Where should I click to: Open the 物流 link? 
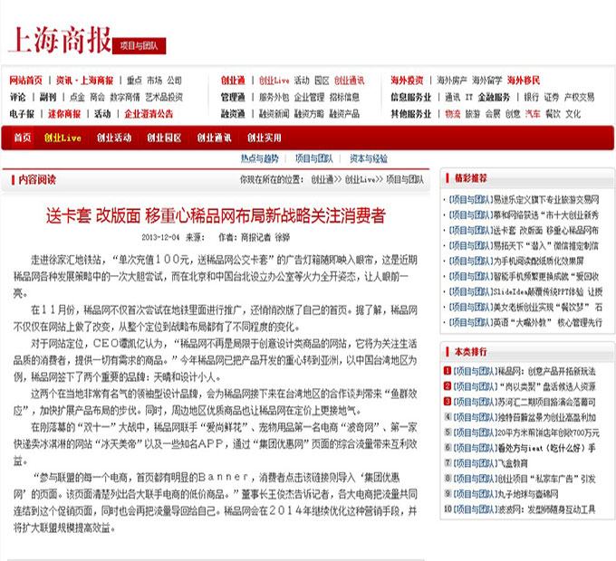click(x=453, y=114)
